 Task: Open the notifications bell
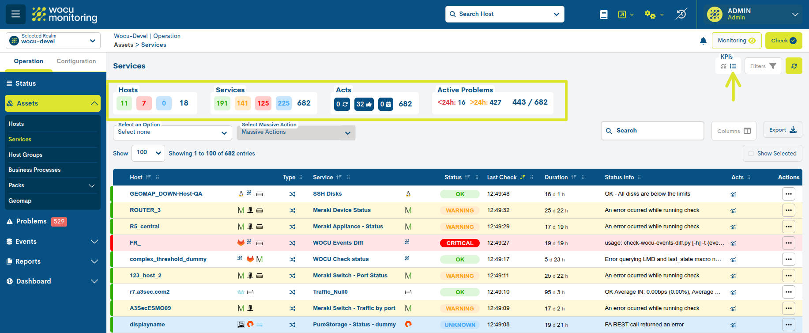[703, 41]
